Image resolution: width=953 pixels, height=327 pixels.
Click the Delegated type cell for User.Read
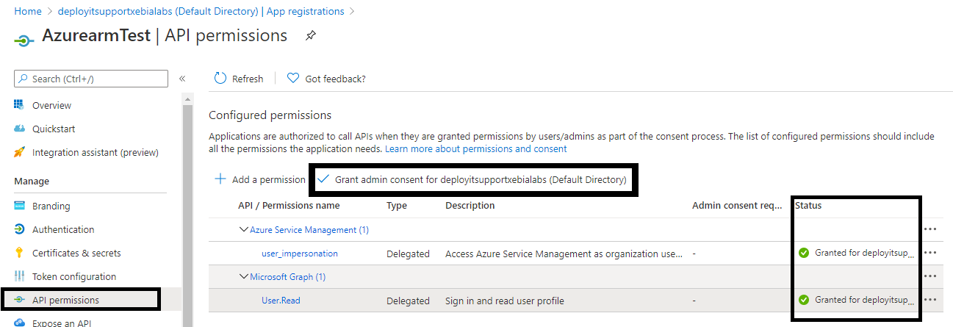coord(408,300)
